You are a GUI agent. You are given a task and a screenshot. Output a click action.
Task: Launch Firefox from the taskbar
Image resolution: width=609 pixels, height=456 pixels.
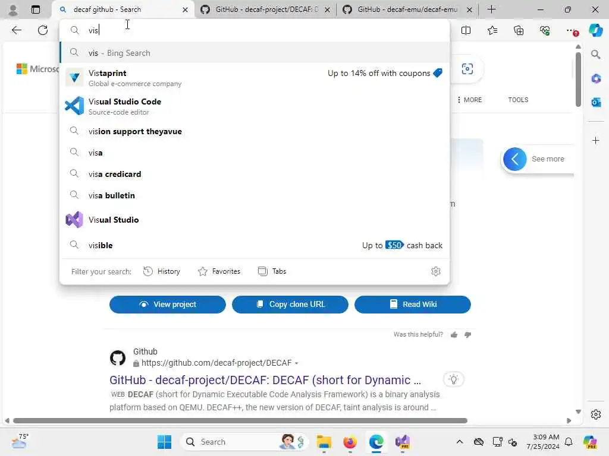[x=350, y=442]
